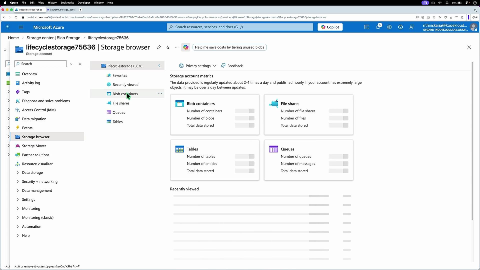Click Blob containers card icon
Viewport: 480px width, 270px height.
179,103
